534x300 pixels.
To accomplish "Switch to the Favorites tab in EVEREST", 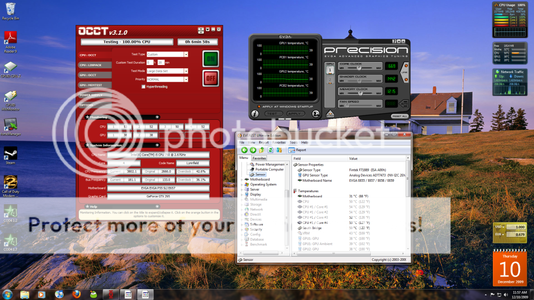I will point(259,158).
